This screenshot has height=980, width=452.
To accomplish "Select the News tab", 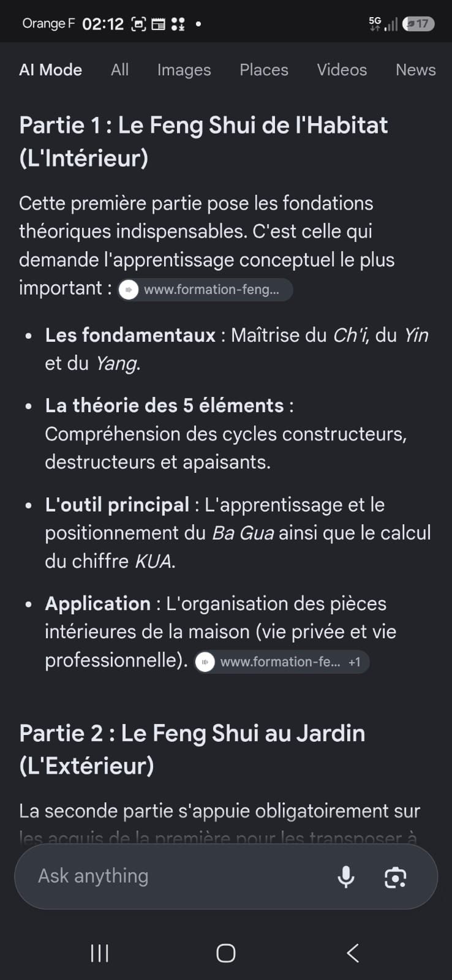I will [416, 70].
